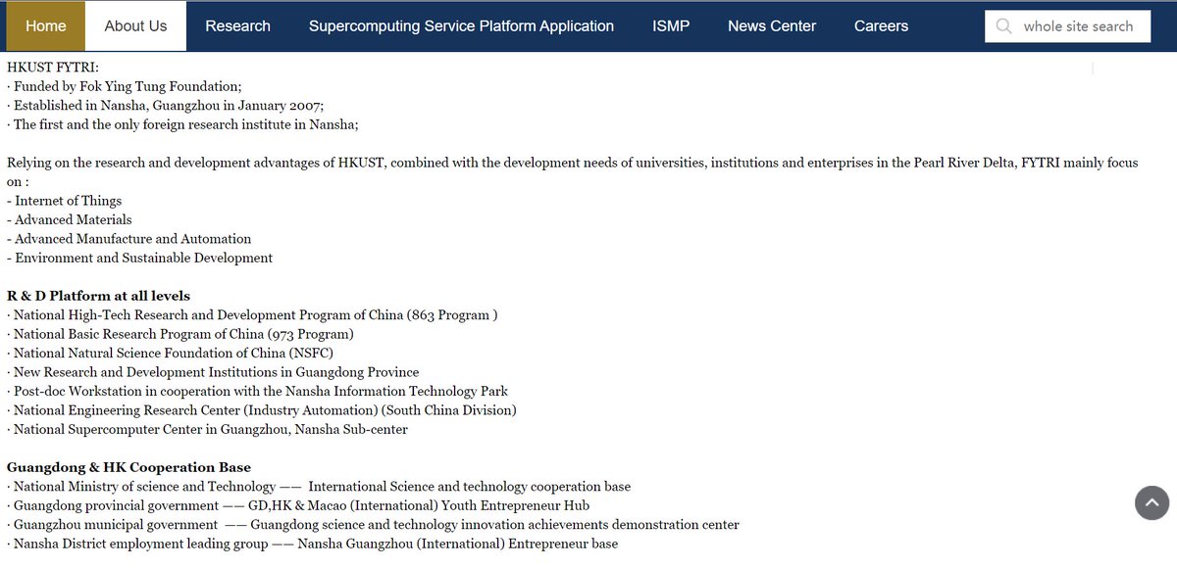Click the scroll-to-top arrow button

pyautogui.click(x=1152, y=503)
